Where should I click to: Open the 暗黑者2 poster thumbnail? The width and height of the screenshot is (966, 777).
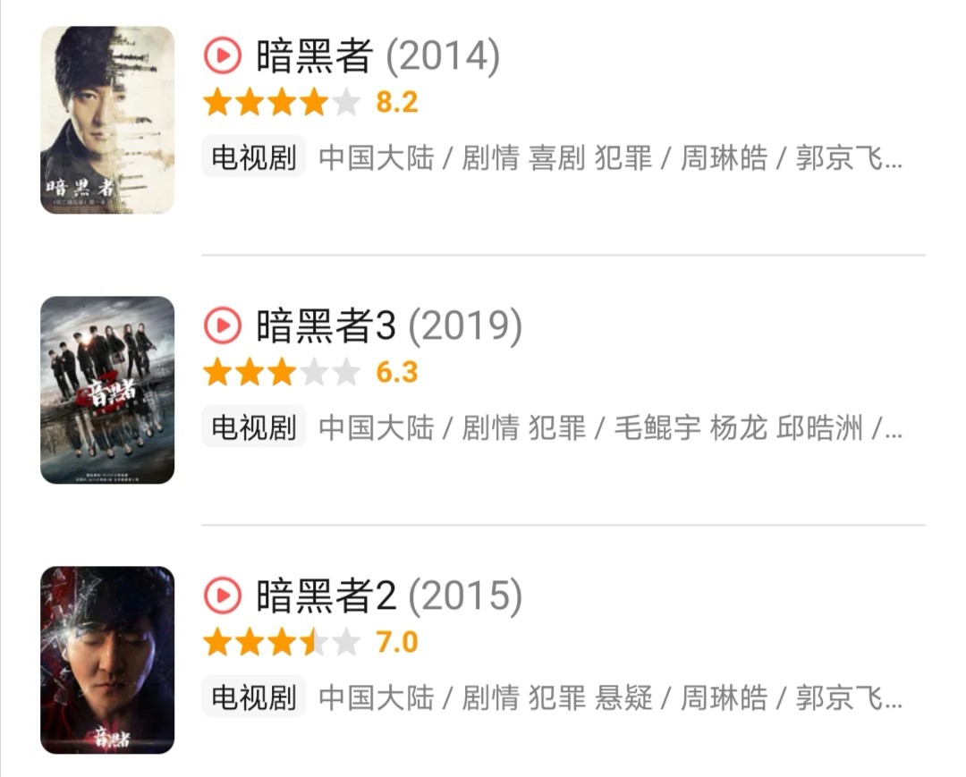(107, 660)
